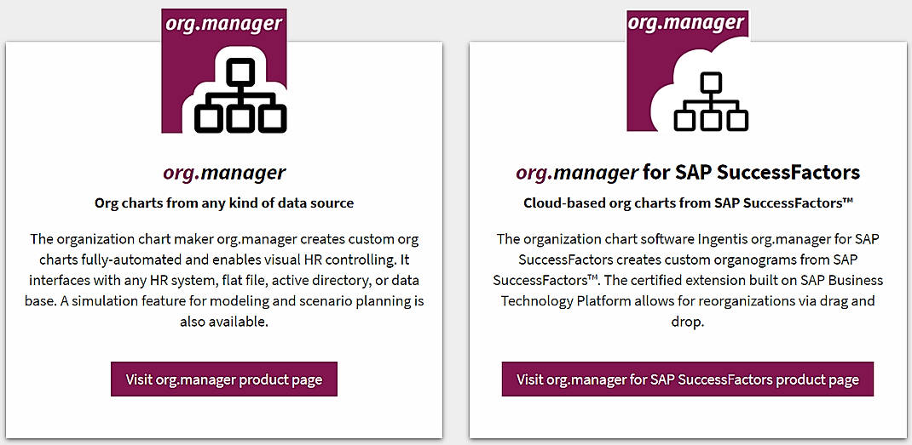Screen dimensions: 912x445
Task: Click the hierarchy symbol inside the cloud logo
Action: pyautogui.click(x=711, y=101)
